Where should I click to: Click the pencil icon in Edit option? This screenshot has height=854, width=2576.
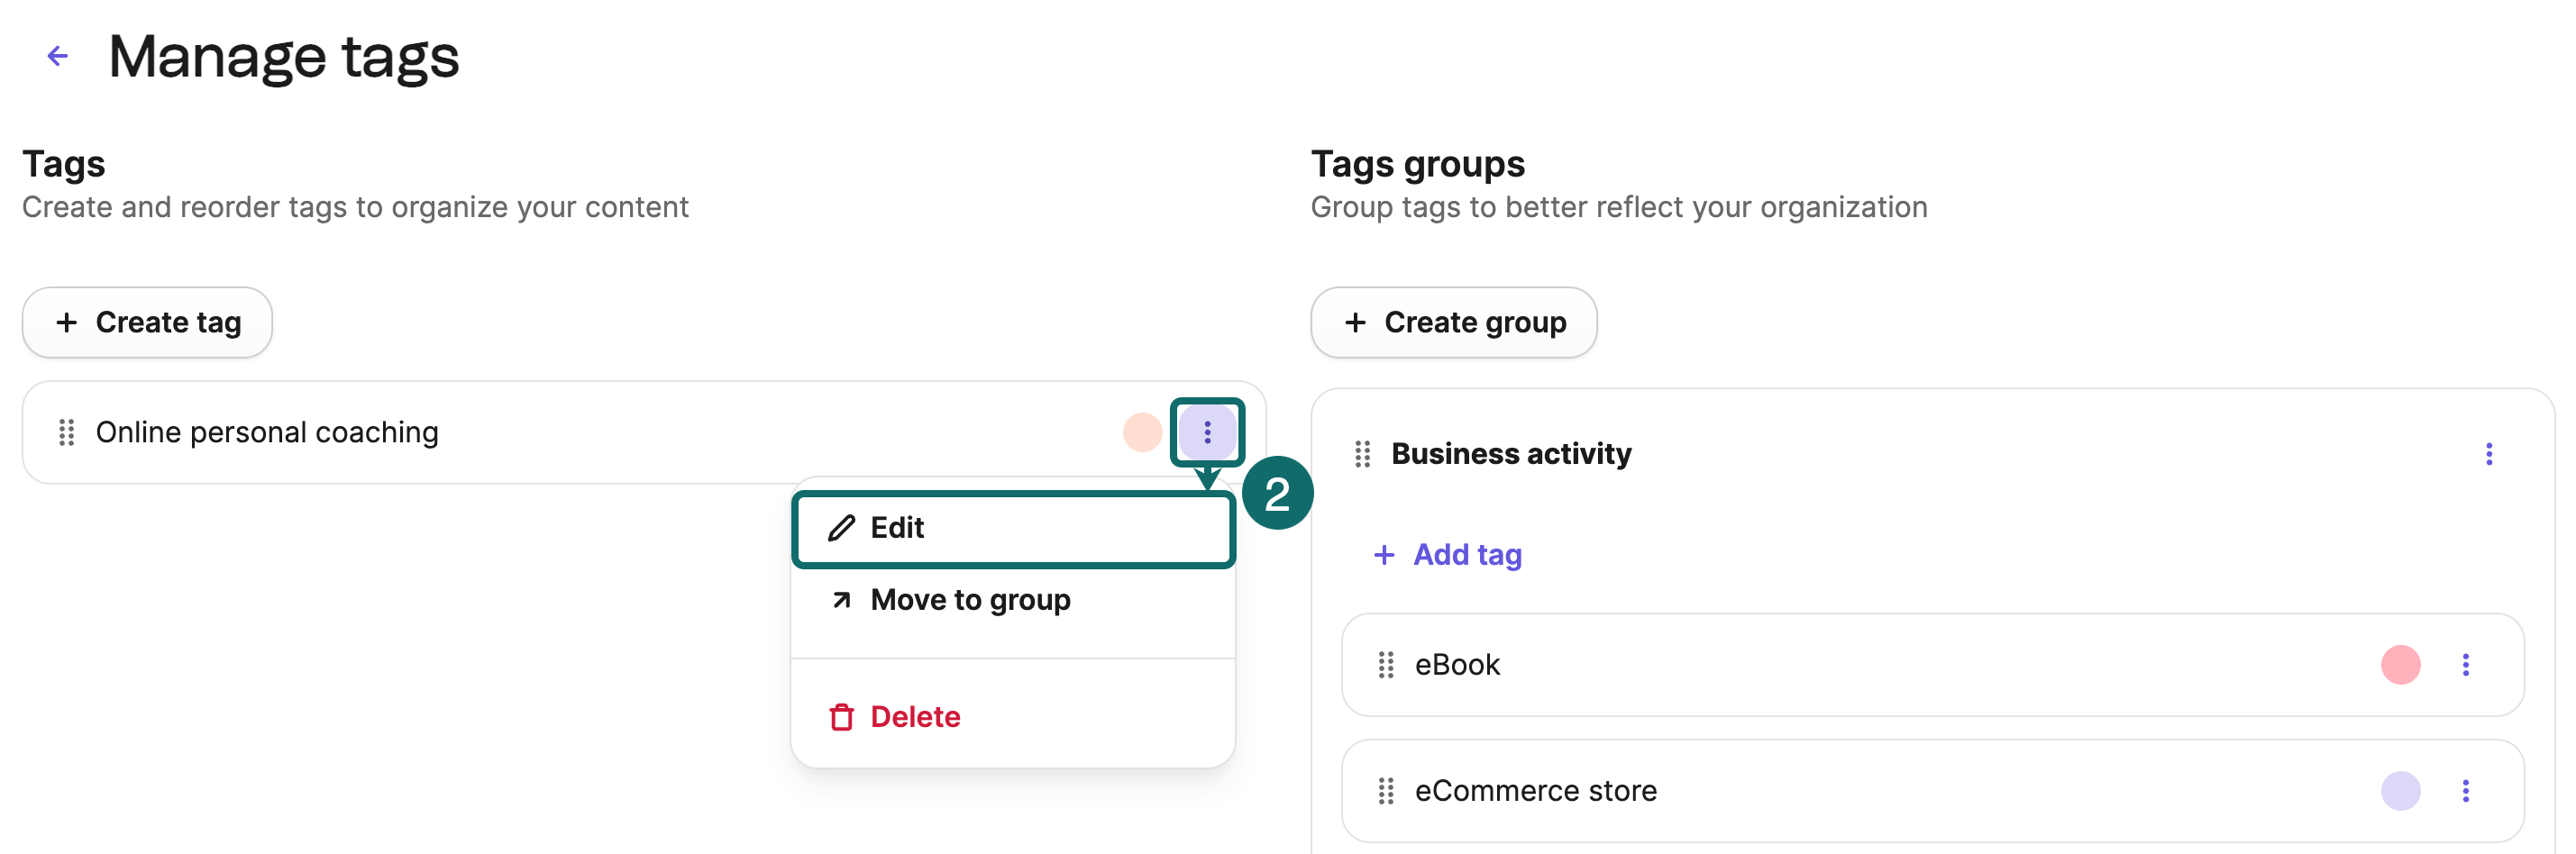[x=841, y=528]
